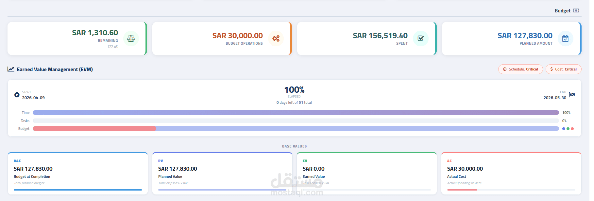This screenshot has height=201, width=594.
Task: Click the banknote icon beside Budget heading
Action: tap(576, 11)
